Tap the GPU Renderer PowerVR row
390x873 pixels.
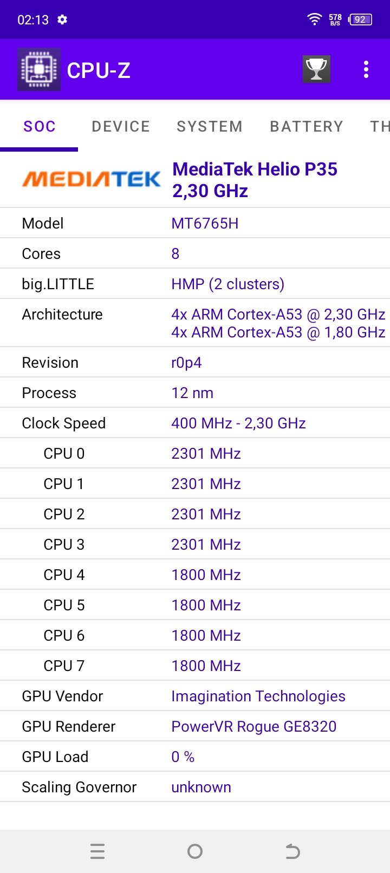pyautogui.click(x=195, y=726)
